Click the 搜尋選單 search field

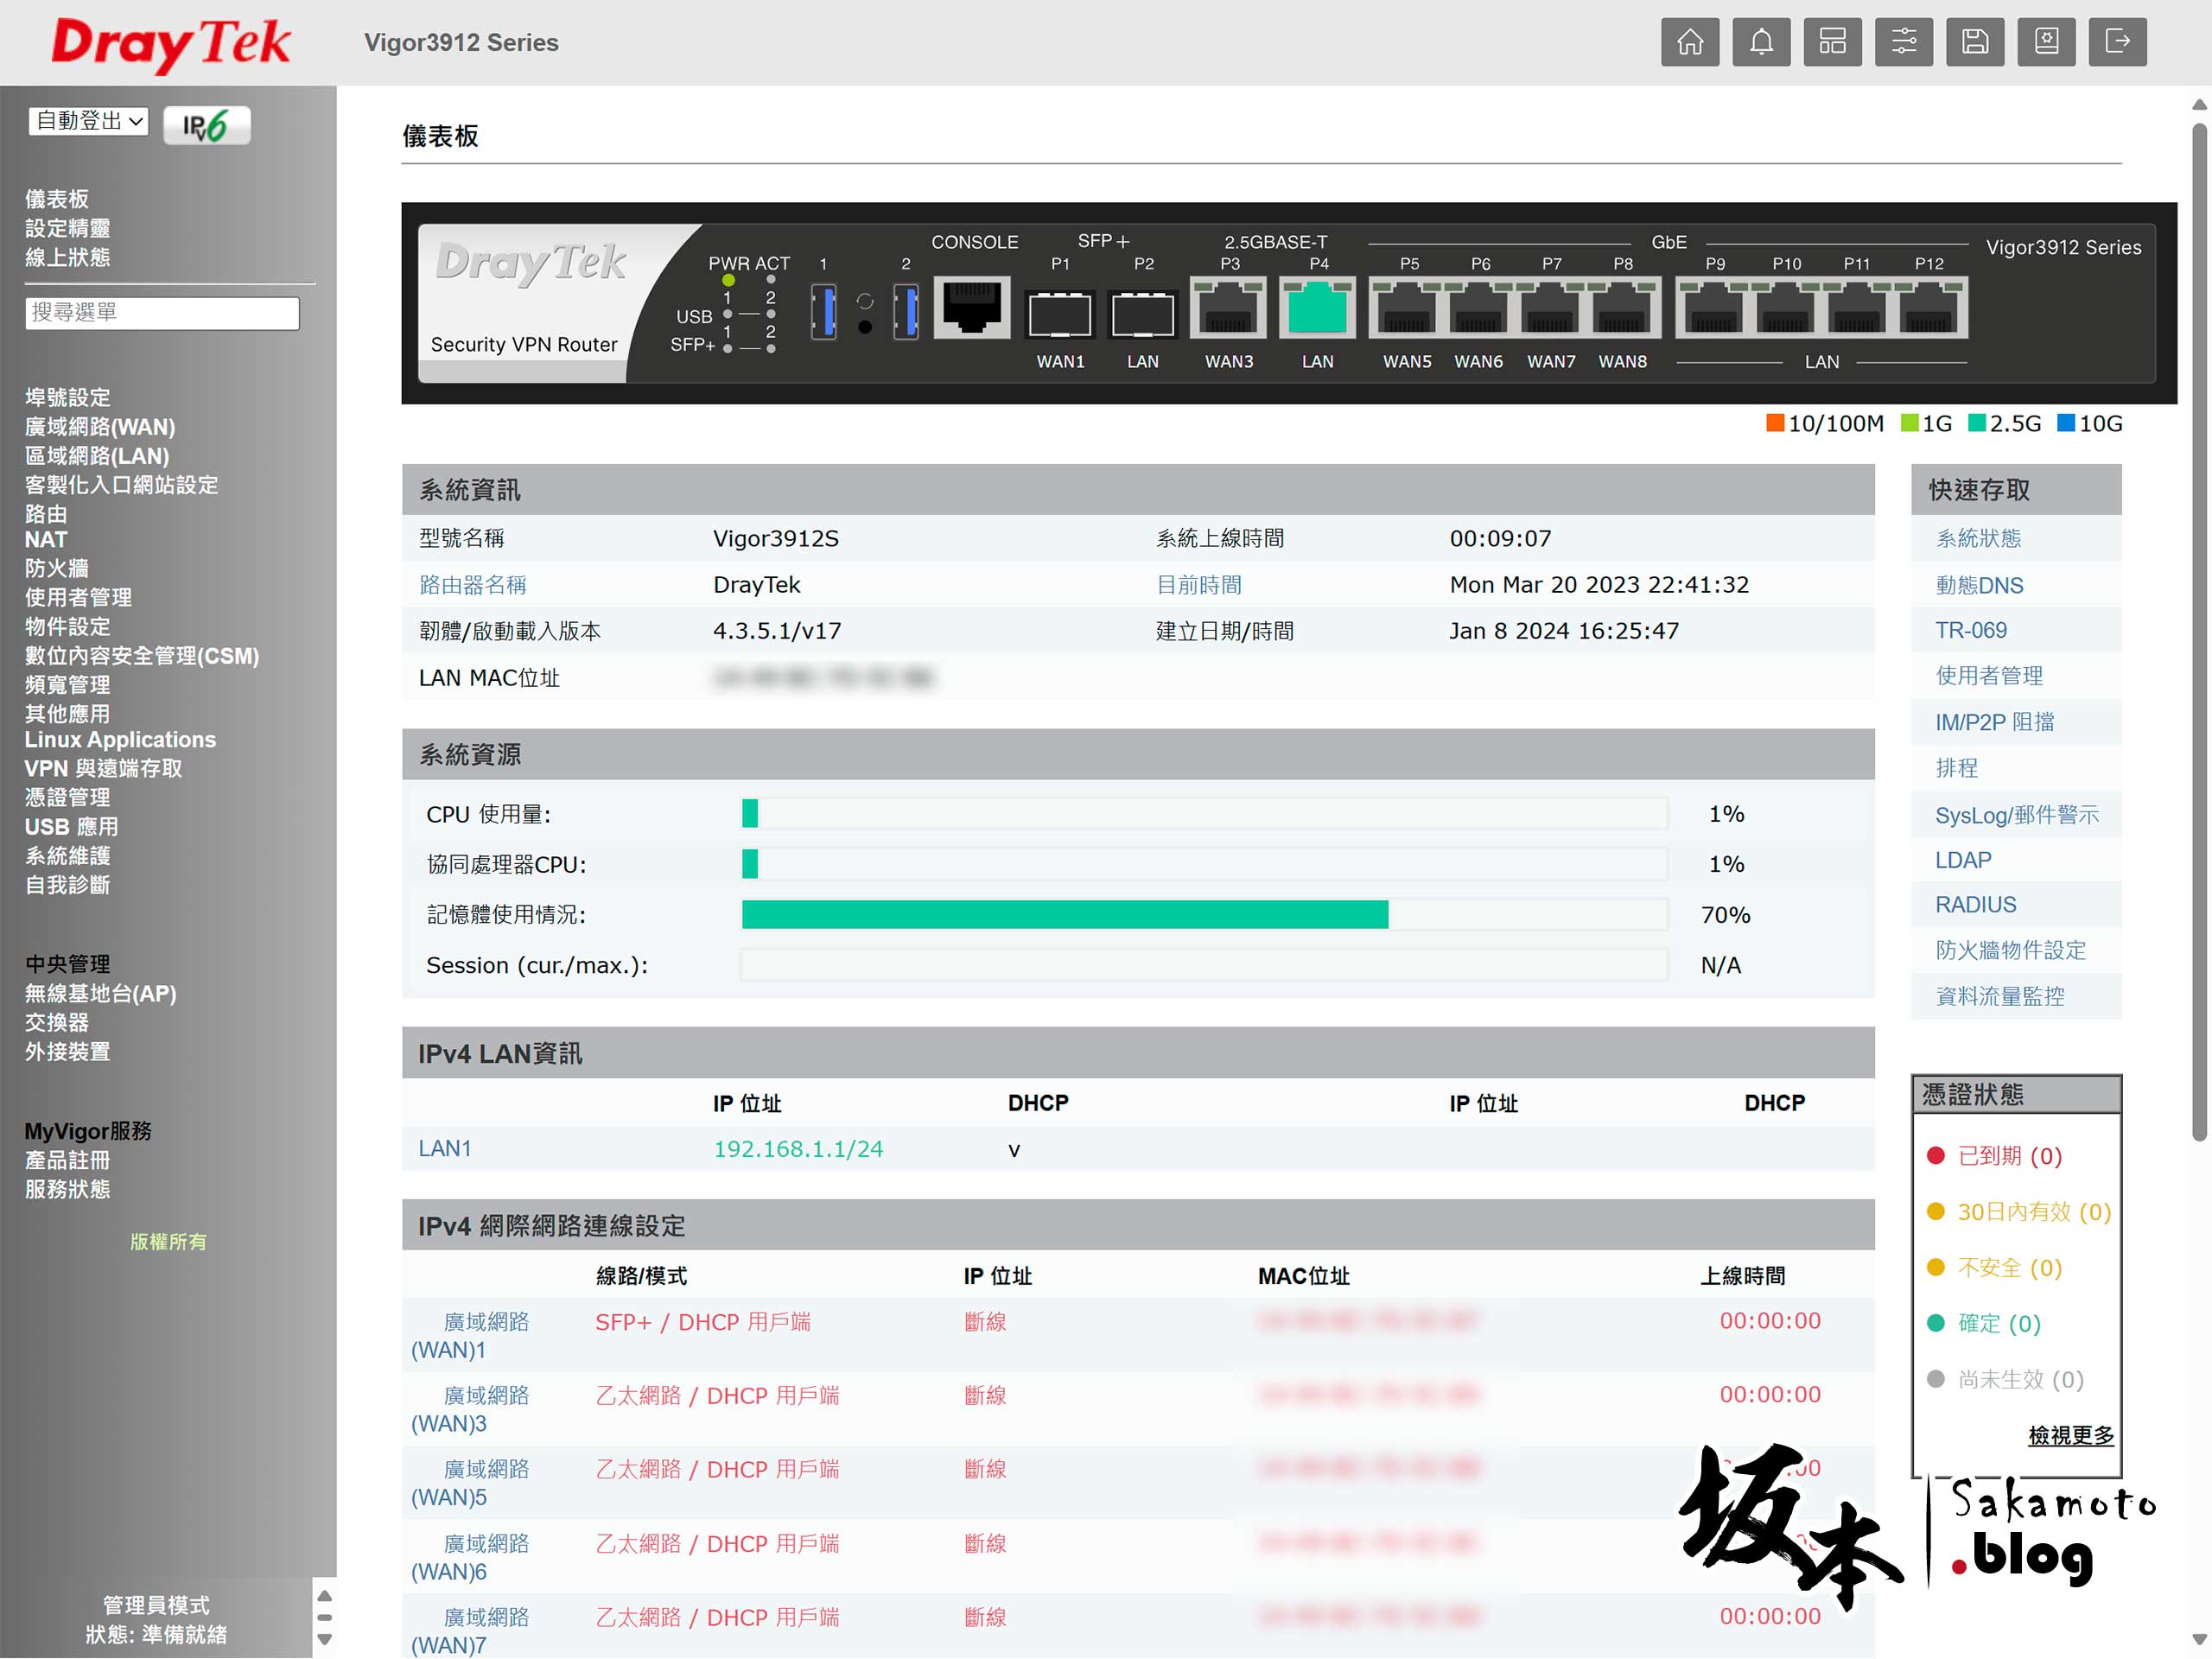(x=162, y=312)
